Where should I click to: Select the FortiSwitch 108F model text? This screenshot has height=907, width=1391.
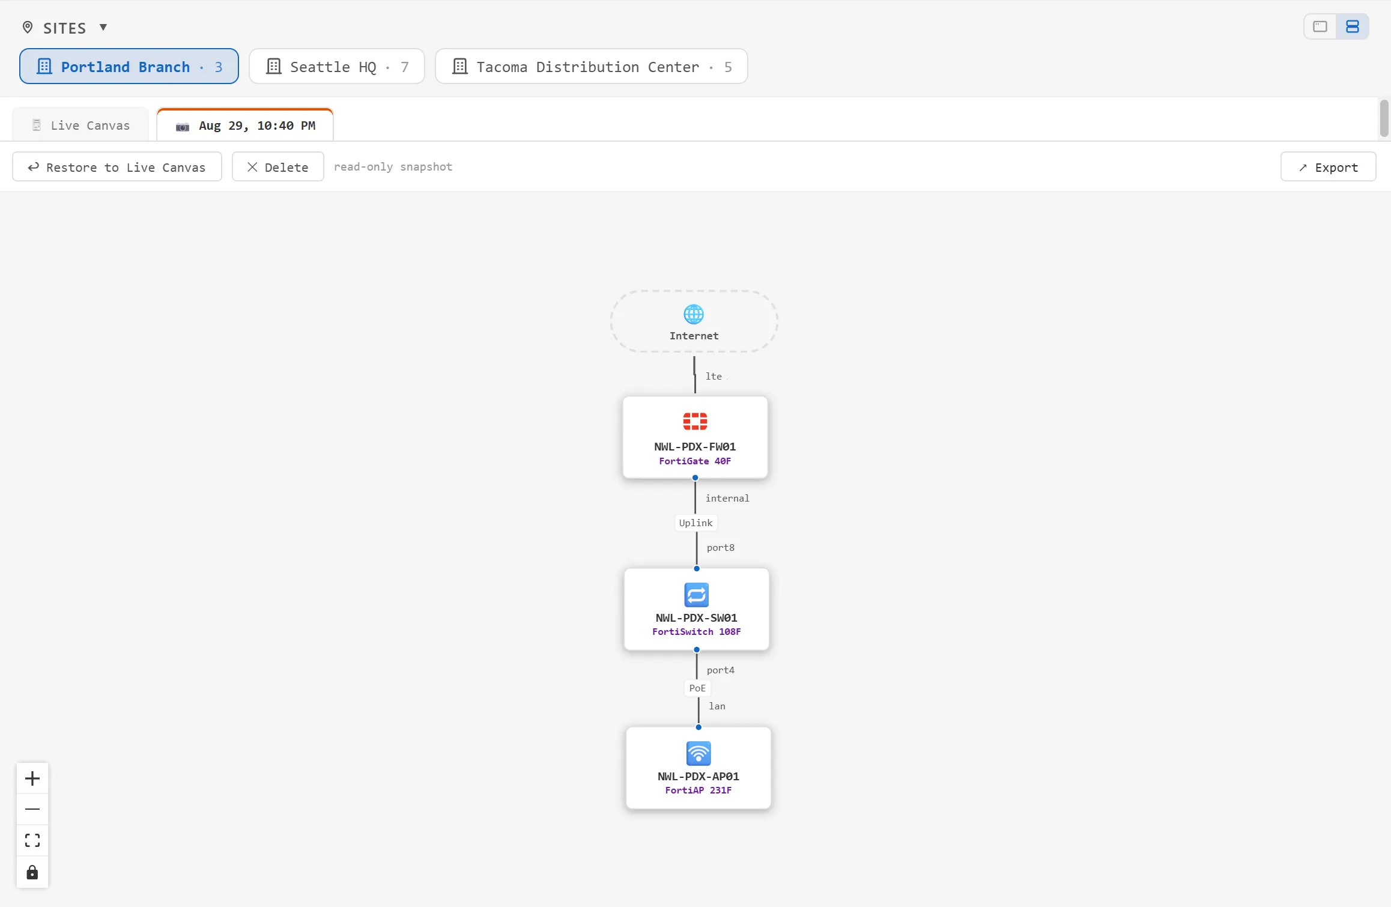click(697, 631)
